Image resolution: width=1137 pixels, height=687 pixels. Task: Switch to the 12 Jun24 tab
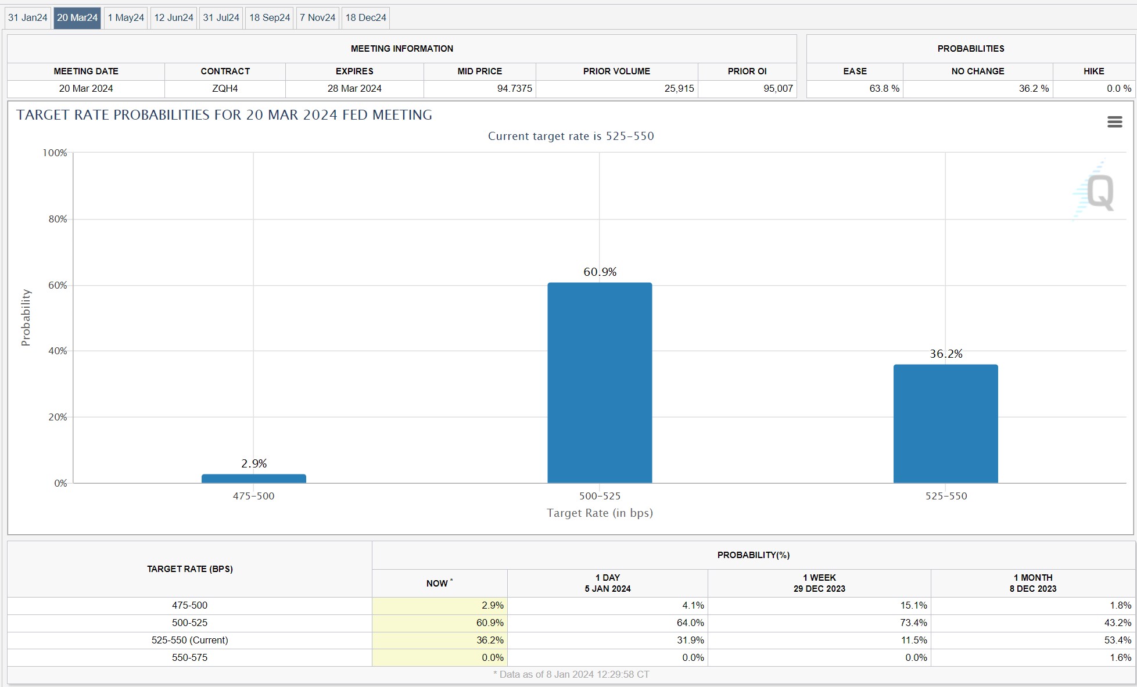point(174,17)
